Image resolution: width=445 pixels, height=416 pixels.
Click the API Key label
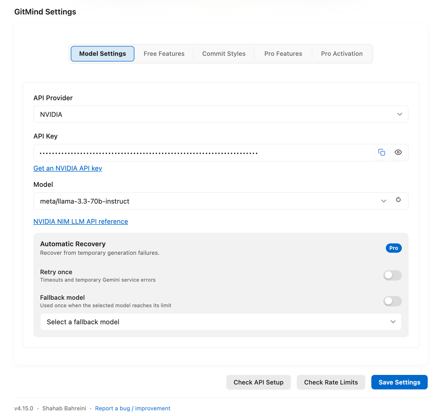45,136
